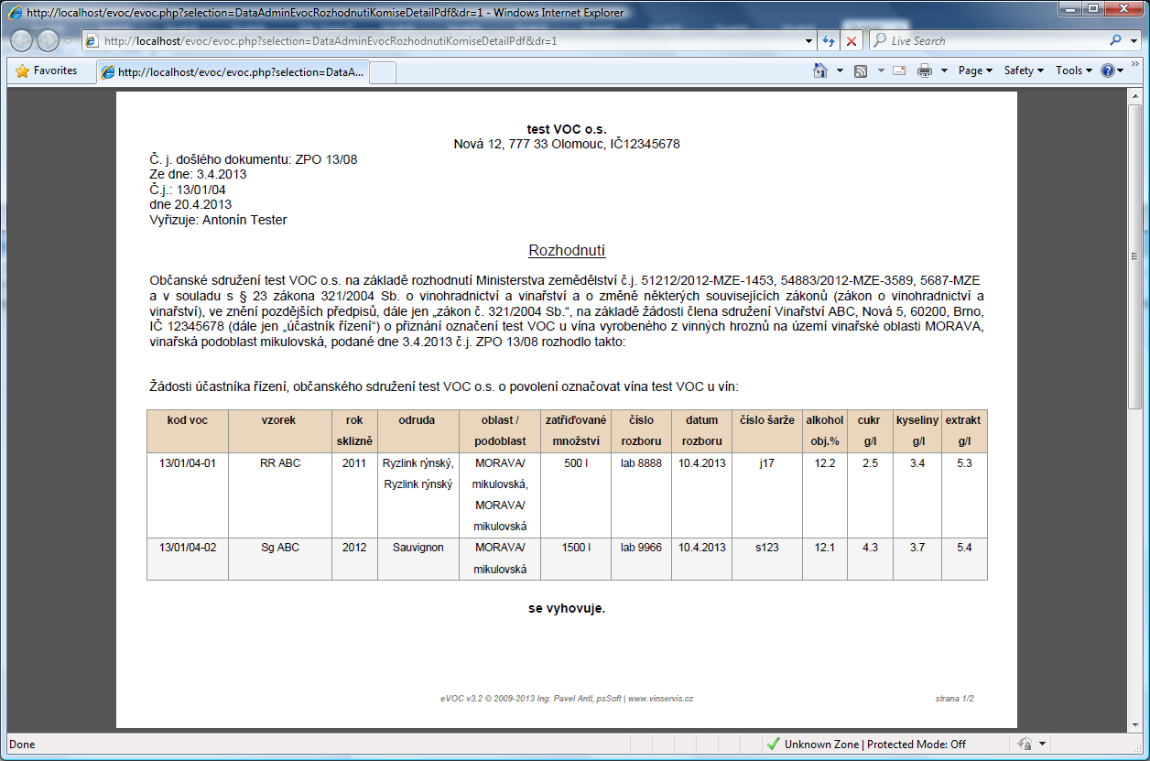The width and height of the screenshot is (1150, 761).
Task: Expand the address bar history dropdown
Action: click(x=808, y=41)
